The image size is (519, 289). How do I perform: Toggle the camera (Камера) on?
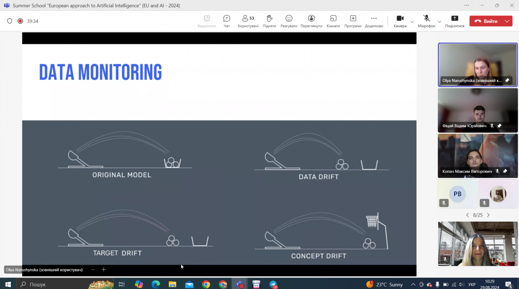(400, 21)
